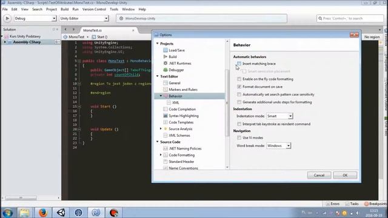Open Version Control menu
This screenshot has width=388, height=218.
click(94, 10)
